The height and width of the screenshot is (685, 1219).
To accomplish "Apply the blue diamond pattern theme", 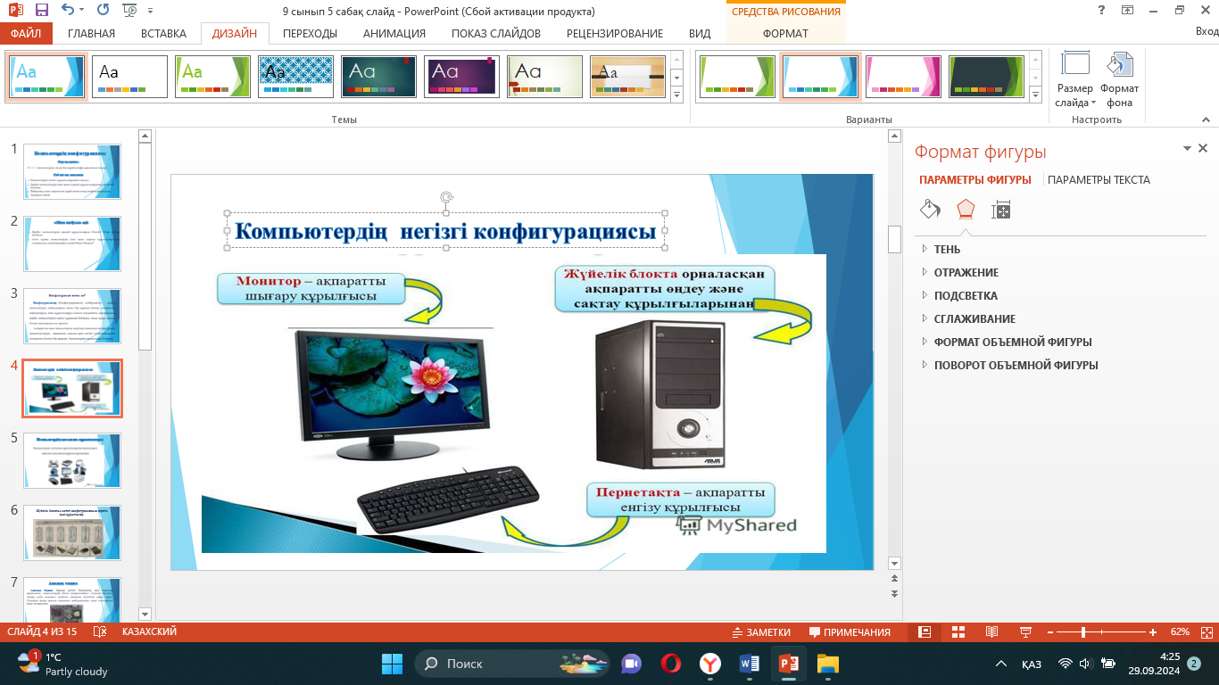I will 295,77.
